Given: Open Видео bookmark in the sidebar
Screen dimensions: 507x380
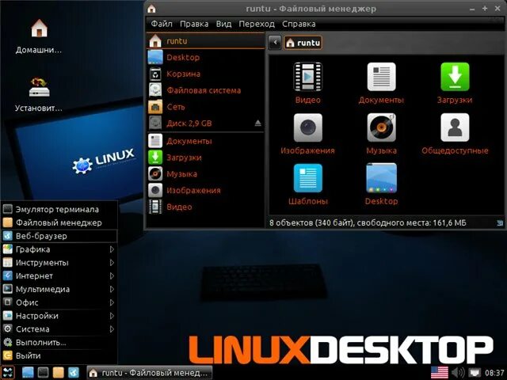Looking at the screenshot, I should coord(206,207).
